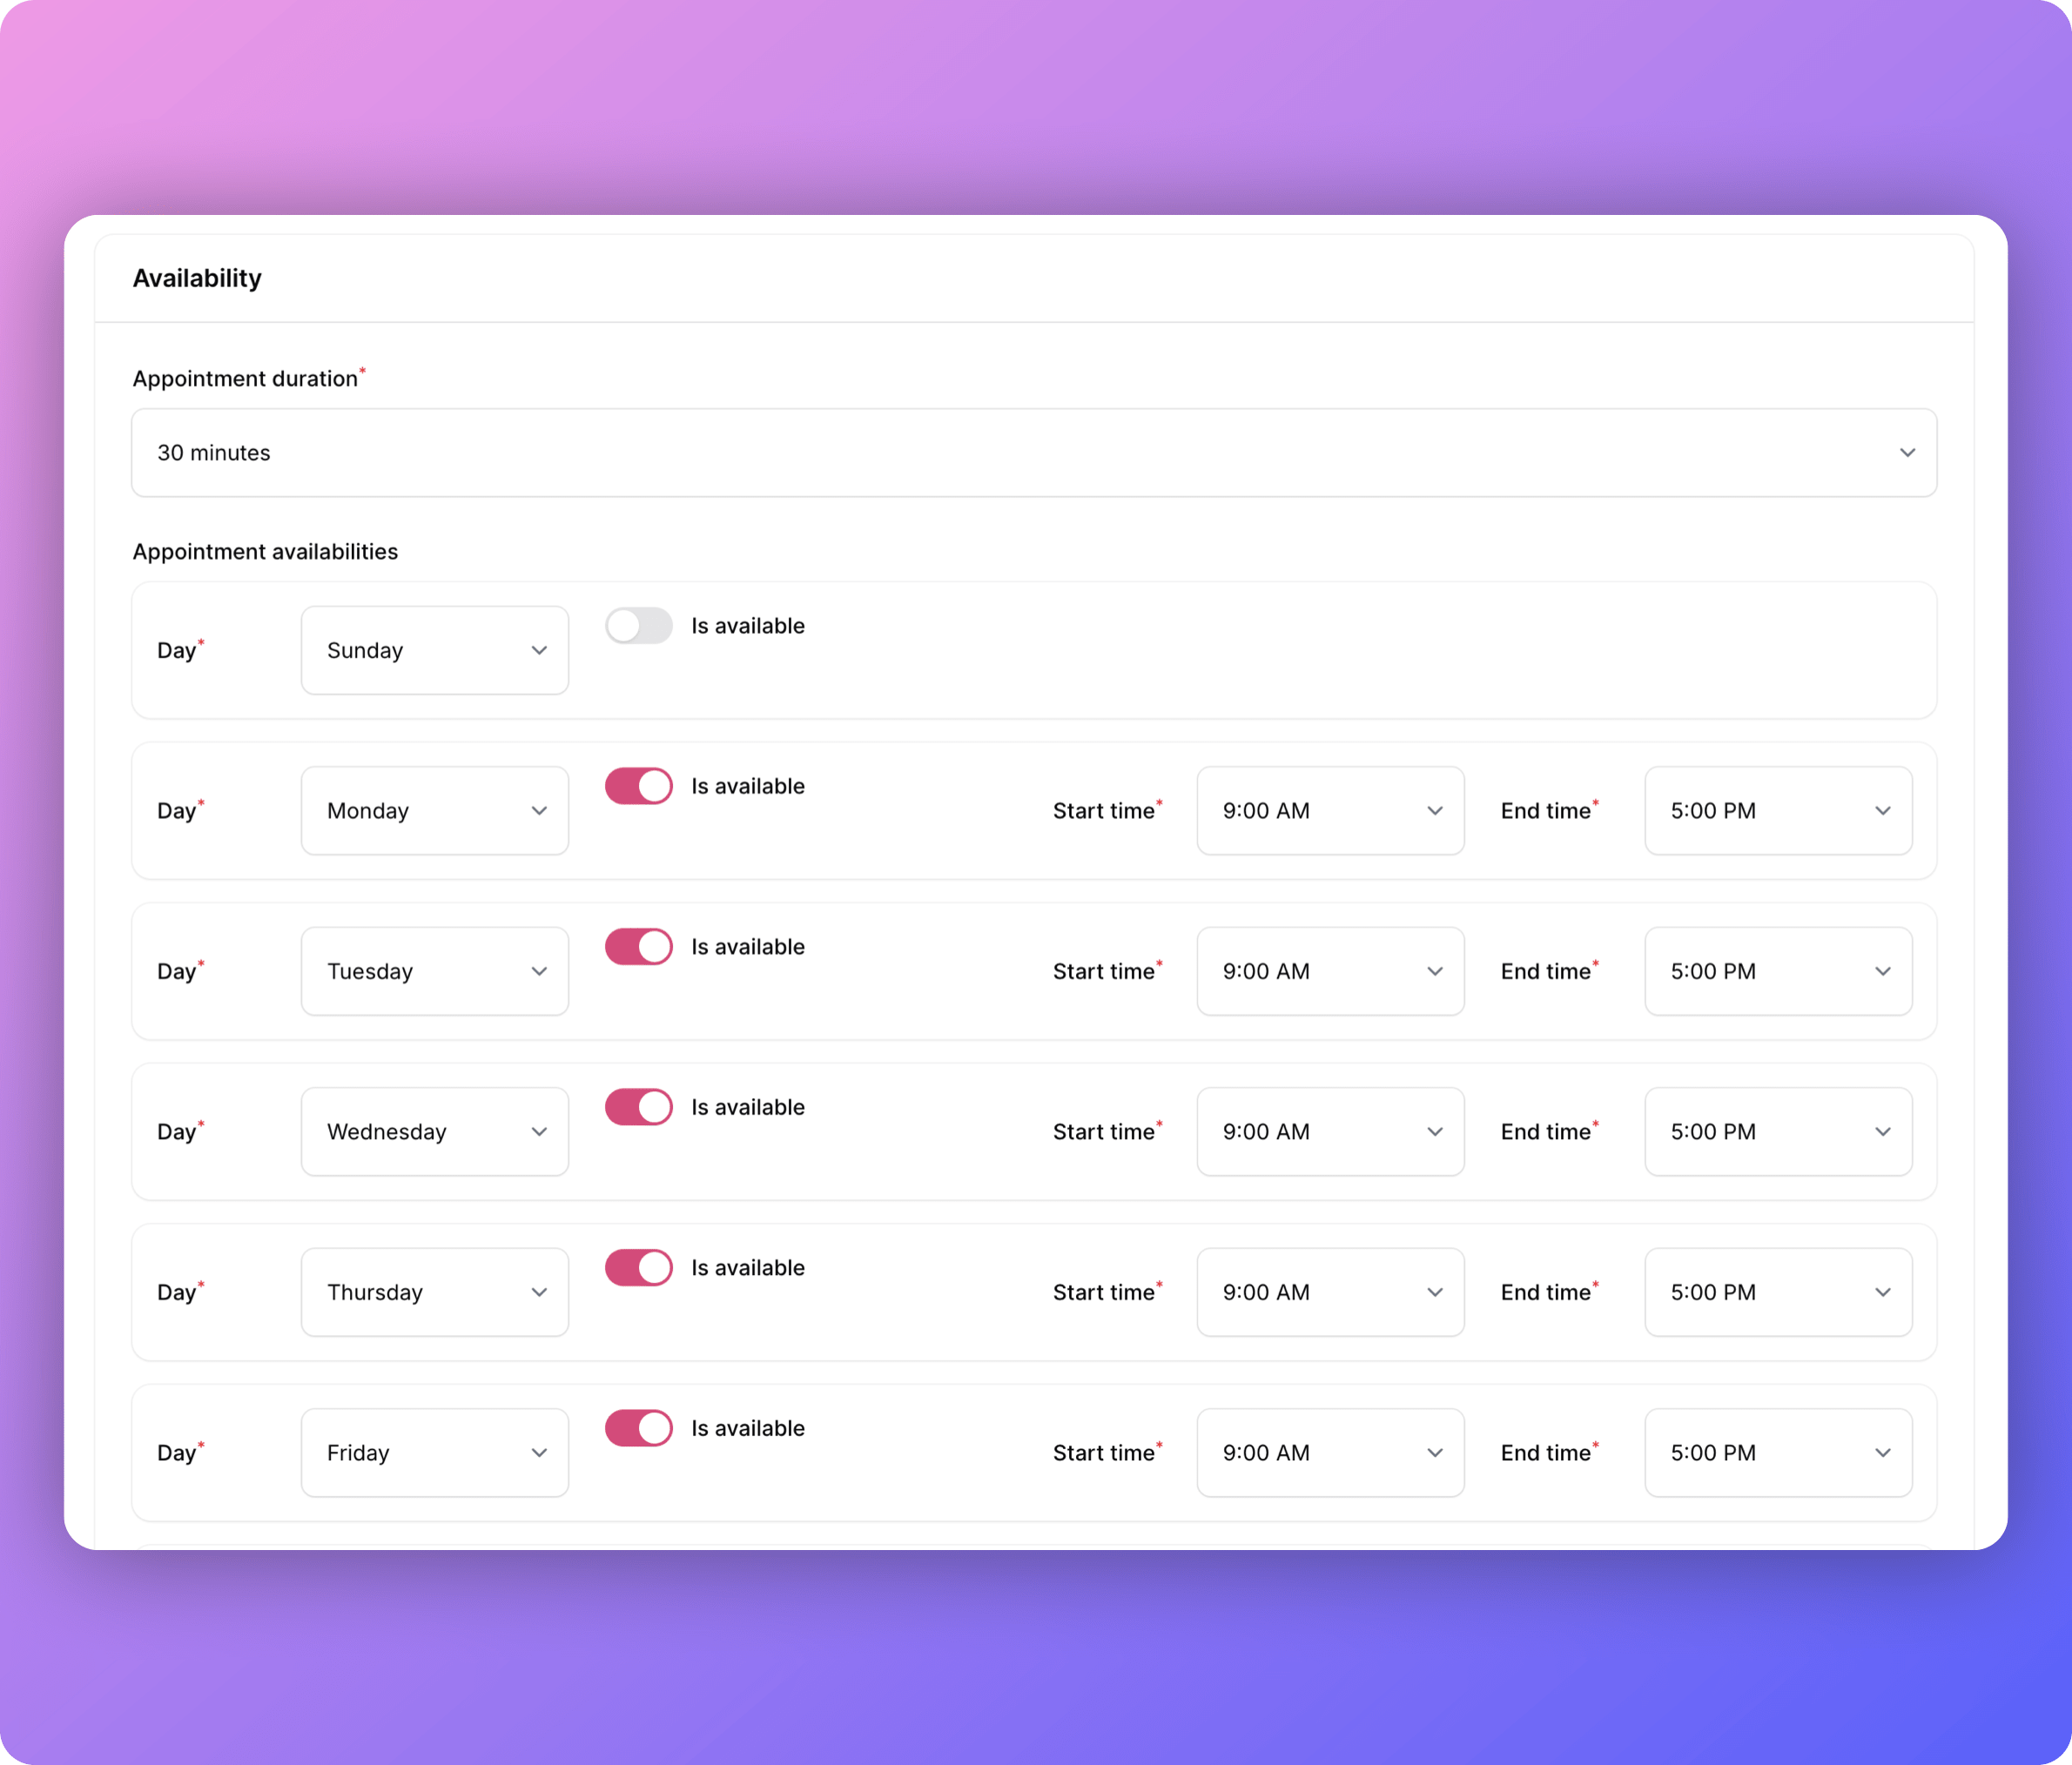Viewport: 2072px width, 1765px height.
Task: Disable the Monday Is available toggle
Action: pos(638,787)
